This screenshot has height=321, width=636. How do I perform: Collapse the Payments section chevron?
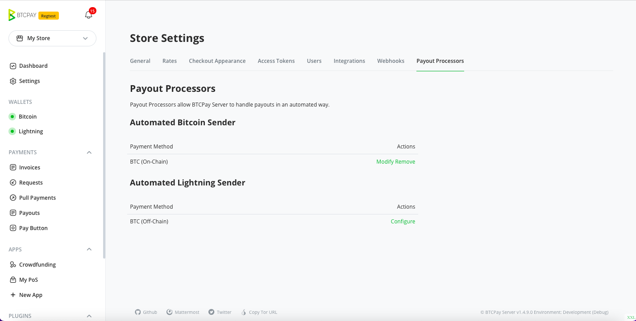tap(89, 152)
